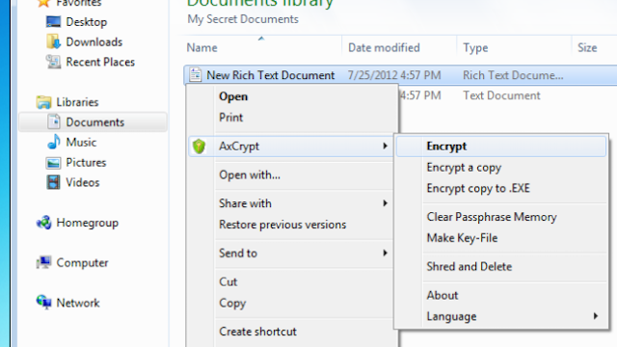This screenshot has height=347, width=617.
Task: Select Clear Passphrase Memory
Action: [492, 217]
